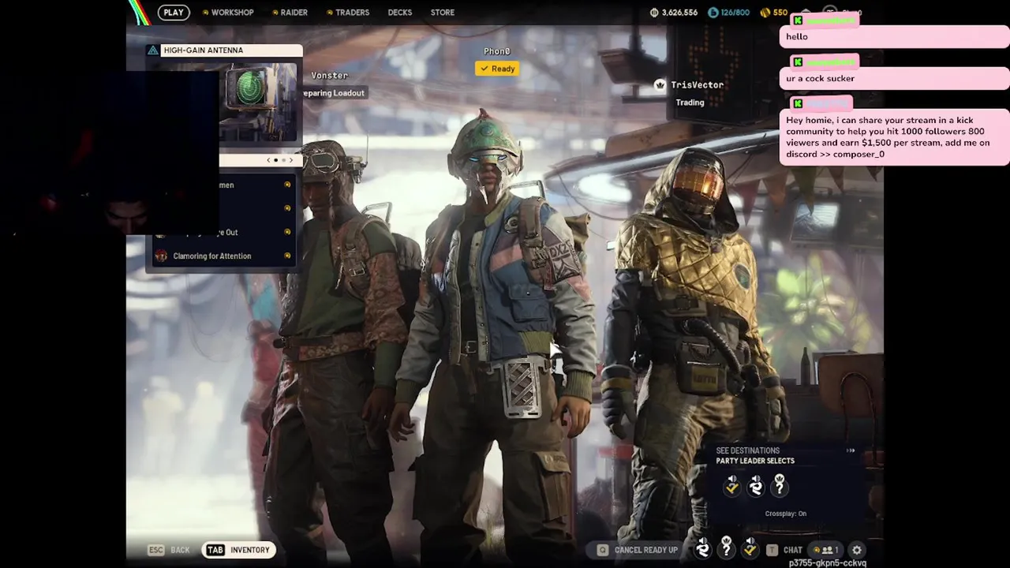Image resolution: width=1010 pixels, height=568 pixels.
Task: Open the Clamoring for Attention quest
Action: [224, 256]
